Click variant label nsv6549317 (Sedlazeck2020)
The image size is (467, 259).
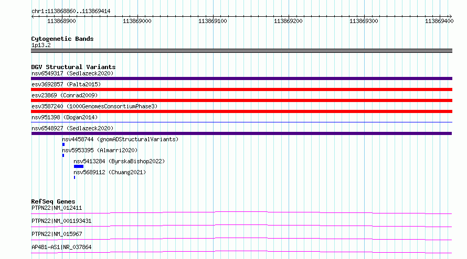[72, 73]
